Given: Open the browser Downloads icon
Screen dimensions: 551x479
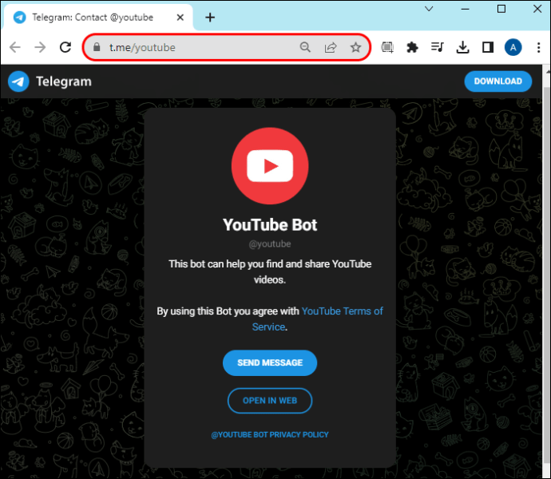Looking at the screenshot, I should click(x=462, y=48).
